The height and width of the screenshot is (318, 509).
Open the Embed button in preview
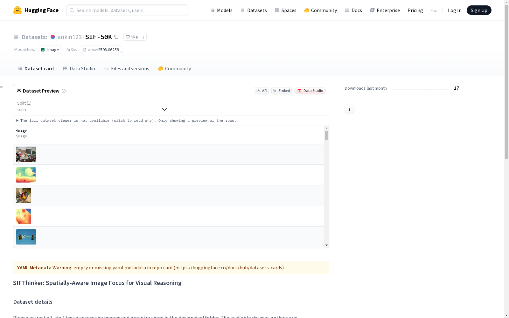282,91
